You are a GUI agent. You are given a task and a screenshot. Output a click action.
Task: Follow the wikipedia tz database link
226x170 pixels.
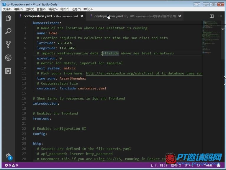click(144, 73)
